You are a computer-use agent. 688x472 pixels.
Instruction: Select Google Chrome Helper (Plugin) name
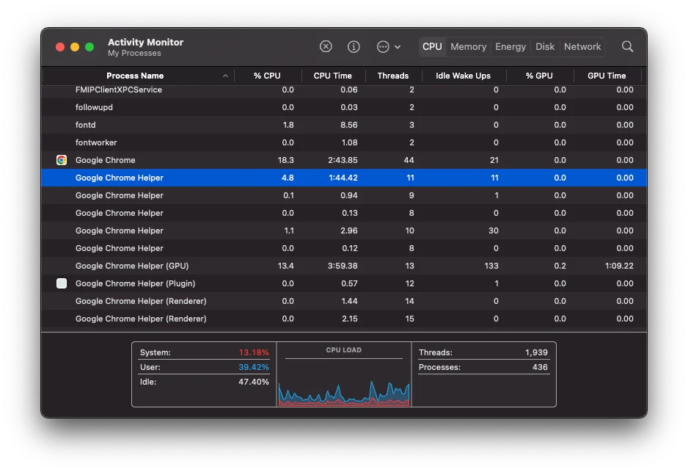click(x=135, y=283)
